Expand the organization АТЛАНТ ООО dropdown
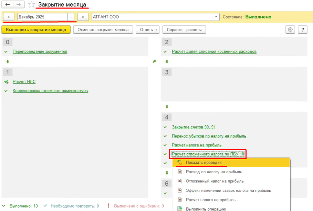Image resolution: width=313 pixels, height=211 pixels. (216, 17)
